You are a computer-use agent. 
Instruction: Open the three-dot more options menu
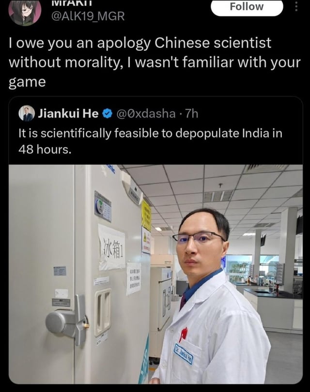tap(296, 6)
